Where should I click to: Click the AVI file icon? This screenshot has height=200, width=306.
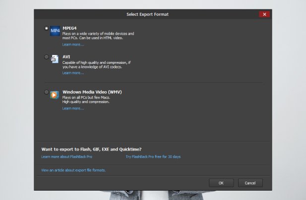pyautogui.click(x=55, y=59)
